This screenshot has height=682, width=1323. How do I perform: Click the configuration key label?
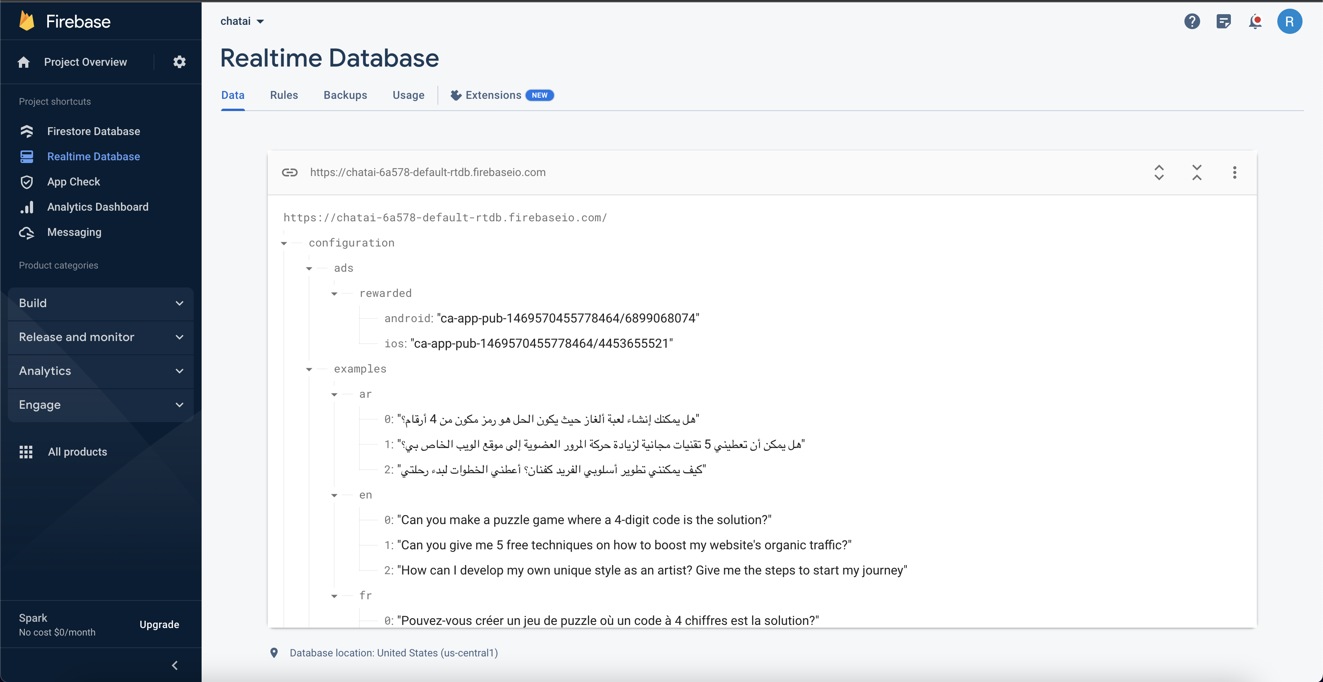click(352, 243)
